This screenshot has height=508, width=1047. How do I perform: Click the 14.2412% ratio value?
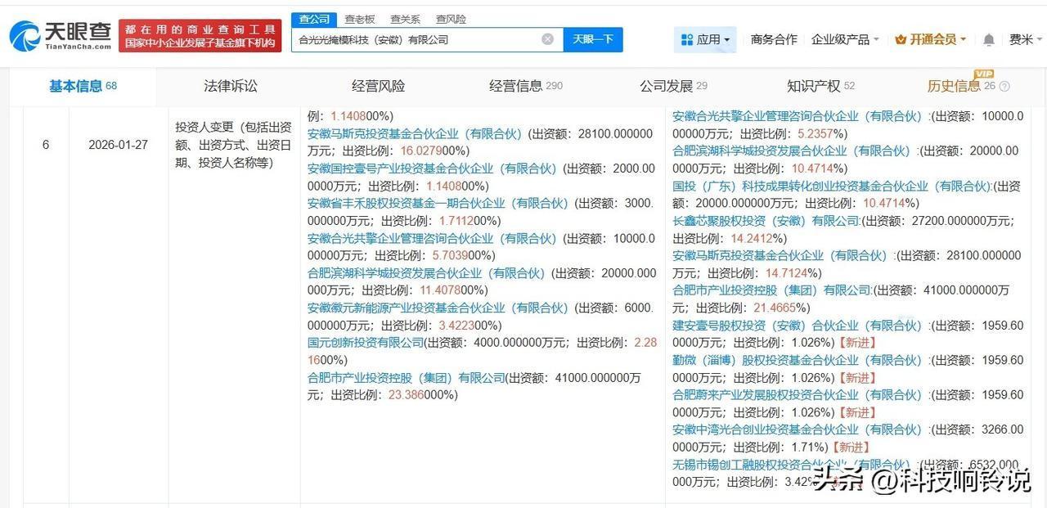(758, 238)
